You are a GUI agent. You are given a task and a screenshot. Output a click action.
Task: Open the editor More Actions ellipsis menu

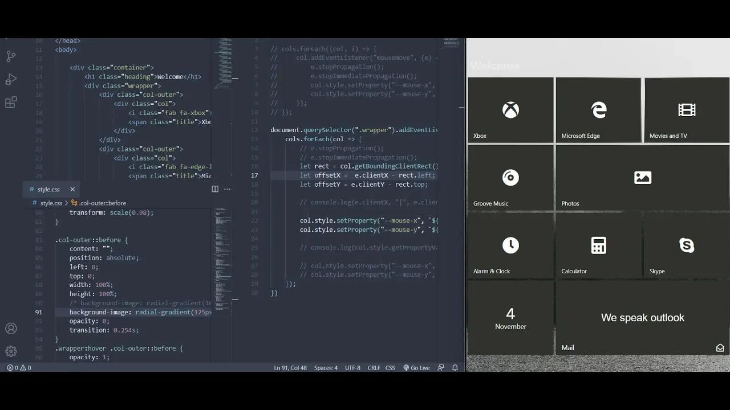[228, 188]
